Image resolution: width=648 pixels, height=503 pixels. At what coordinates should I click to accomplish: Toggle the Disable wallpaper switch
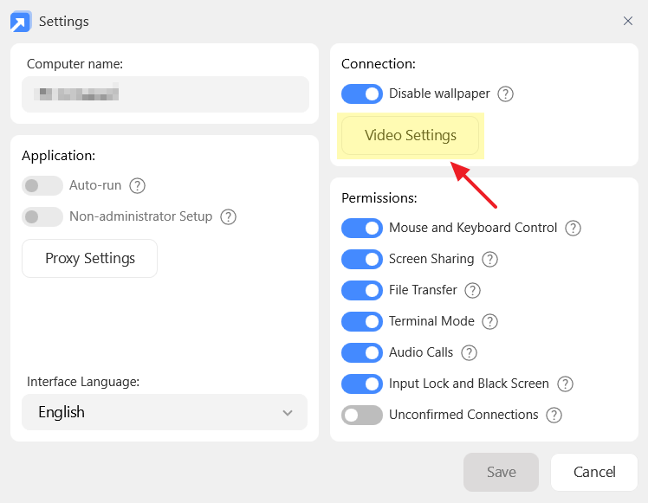click(362, 94)
